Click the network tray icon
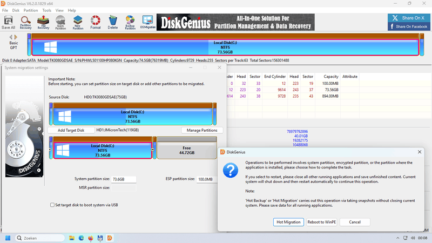This screenshot has width=432, height=243. [406, 238]
